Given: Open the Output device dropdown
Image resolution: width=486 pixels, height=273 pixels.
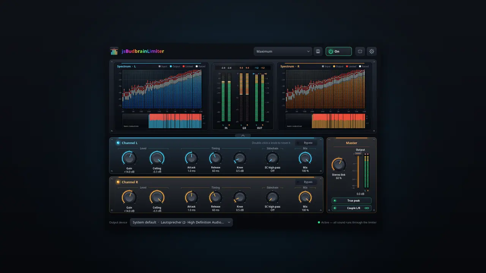Looking at the screenshot, I should click(x=181, y=223).
